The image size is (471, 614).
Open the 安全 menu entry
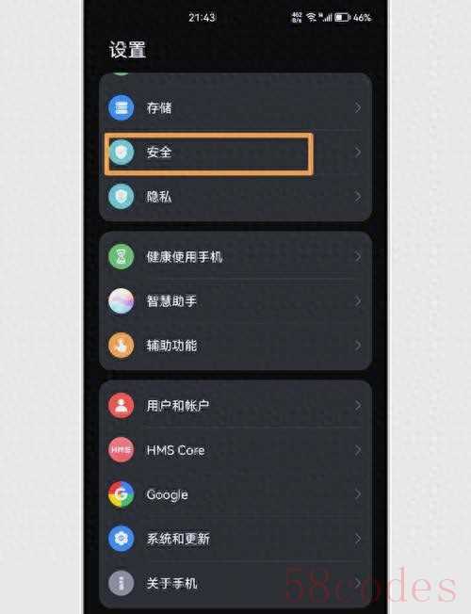pos(235,153)
